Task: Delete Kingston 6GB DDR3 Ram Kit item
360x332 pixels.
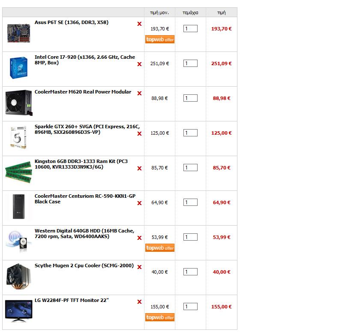Action: click(139, 169)
